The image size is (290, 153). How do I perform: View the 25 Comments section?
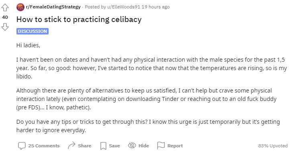point(44,146)
